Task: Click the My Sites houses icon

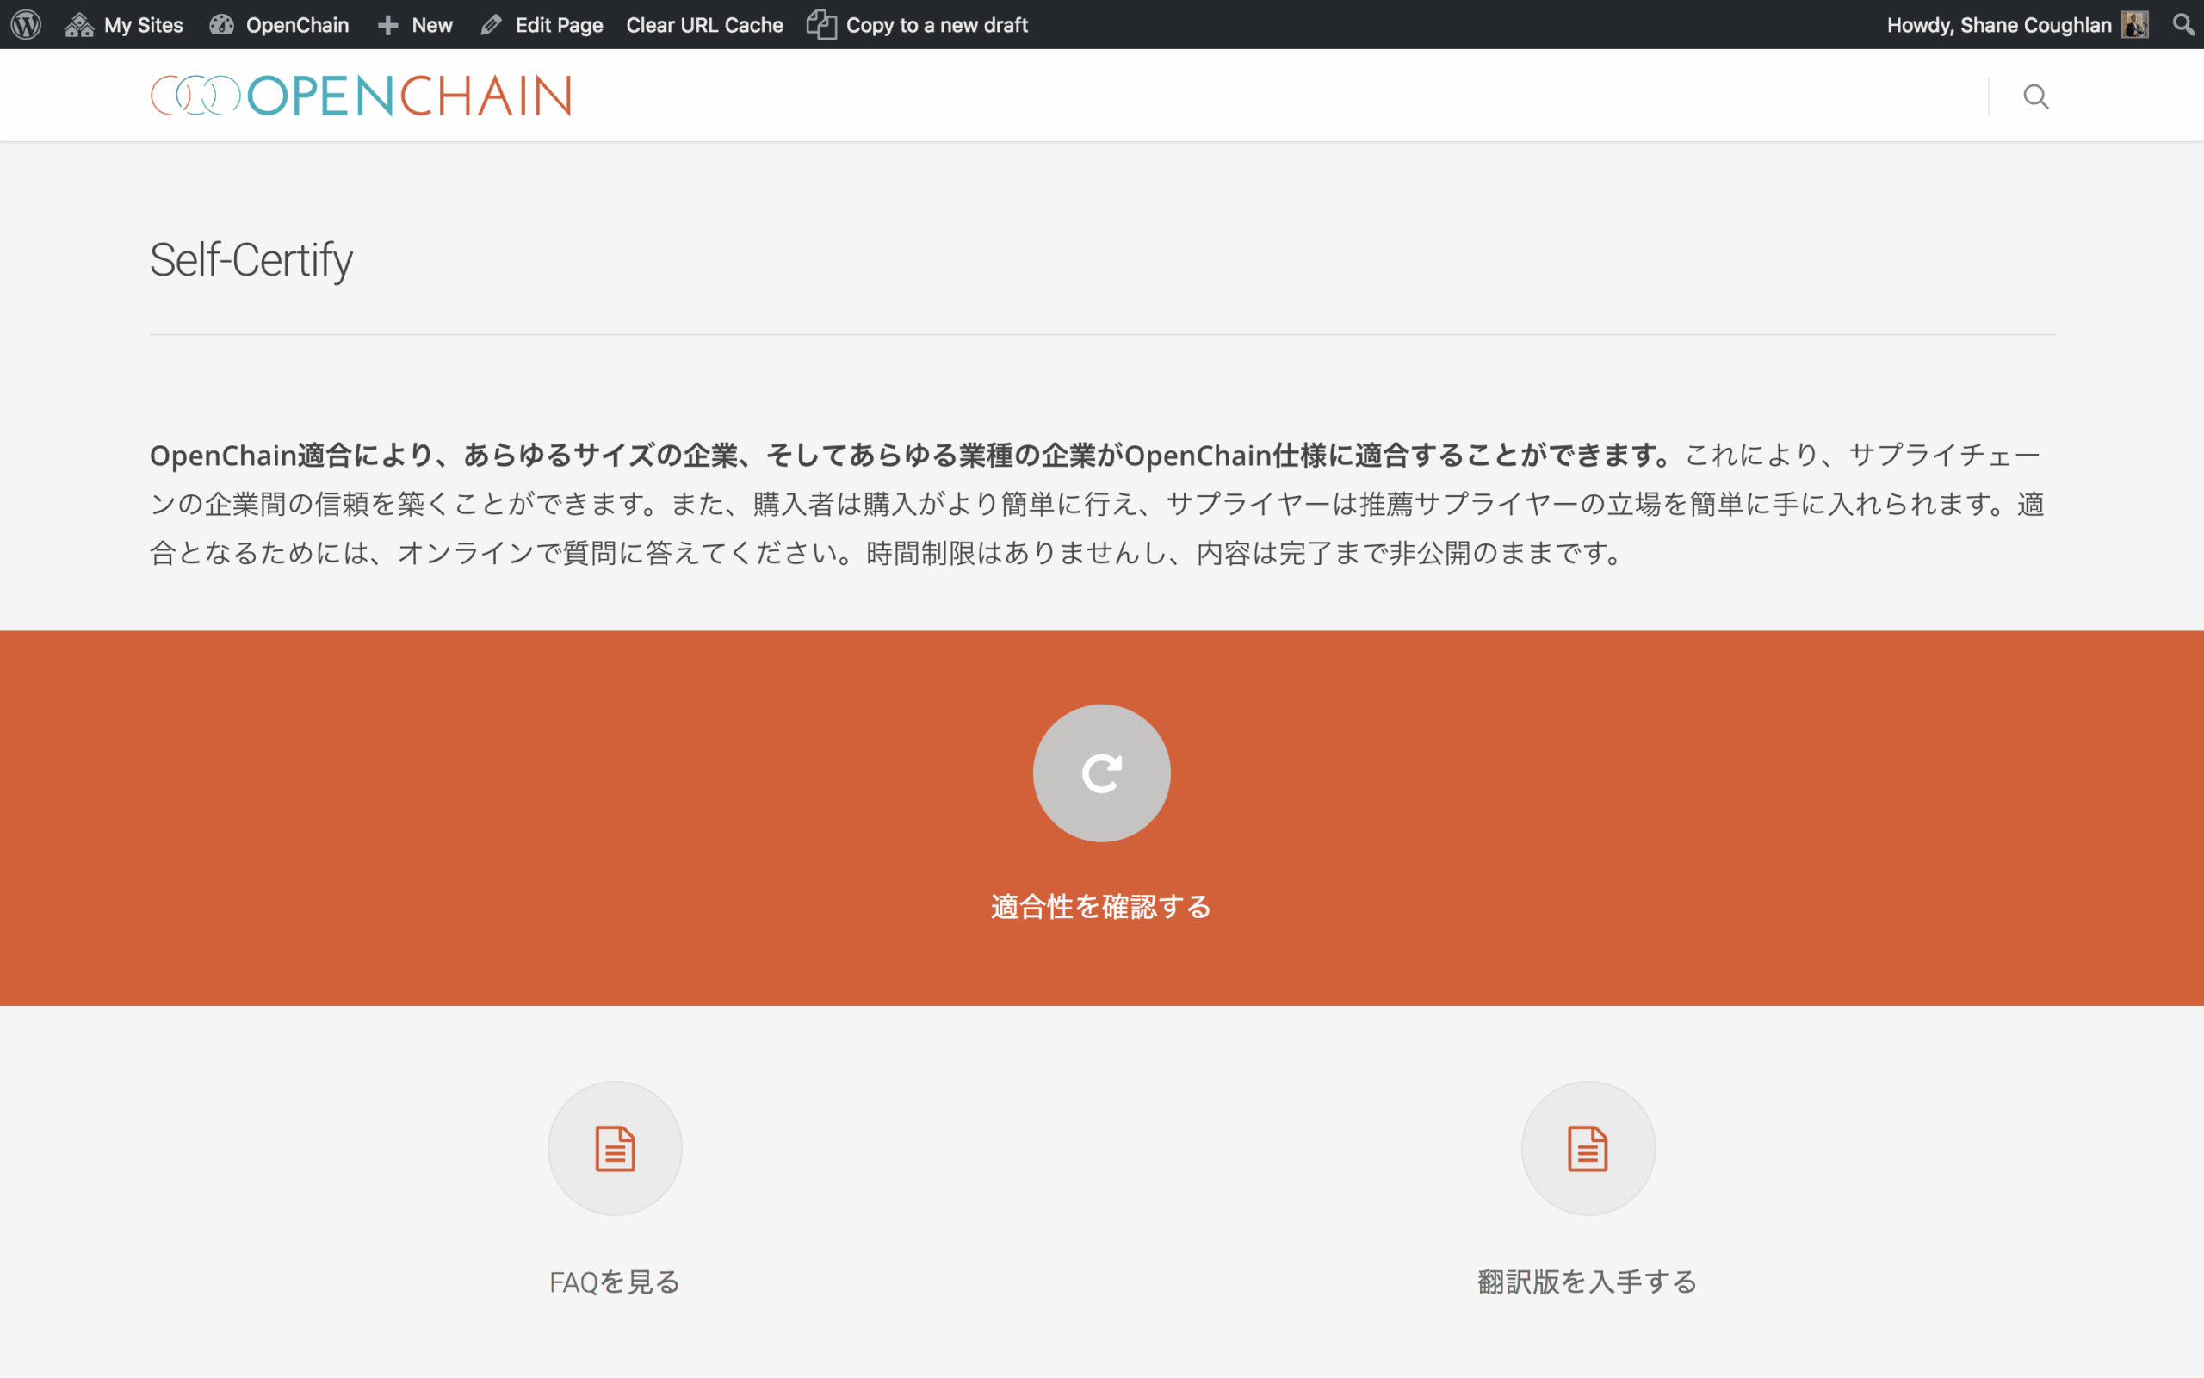Action: [79, 25]
